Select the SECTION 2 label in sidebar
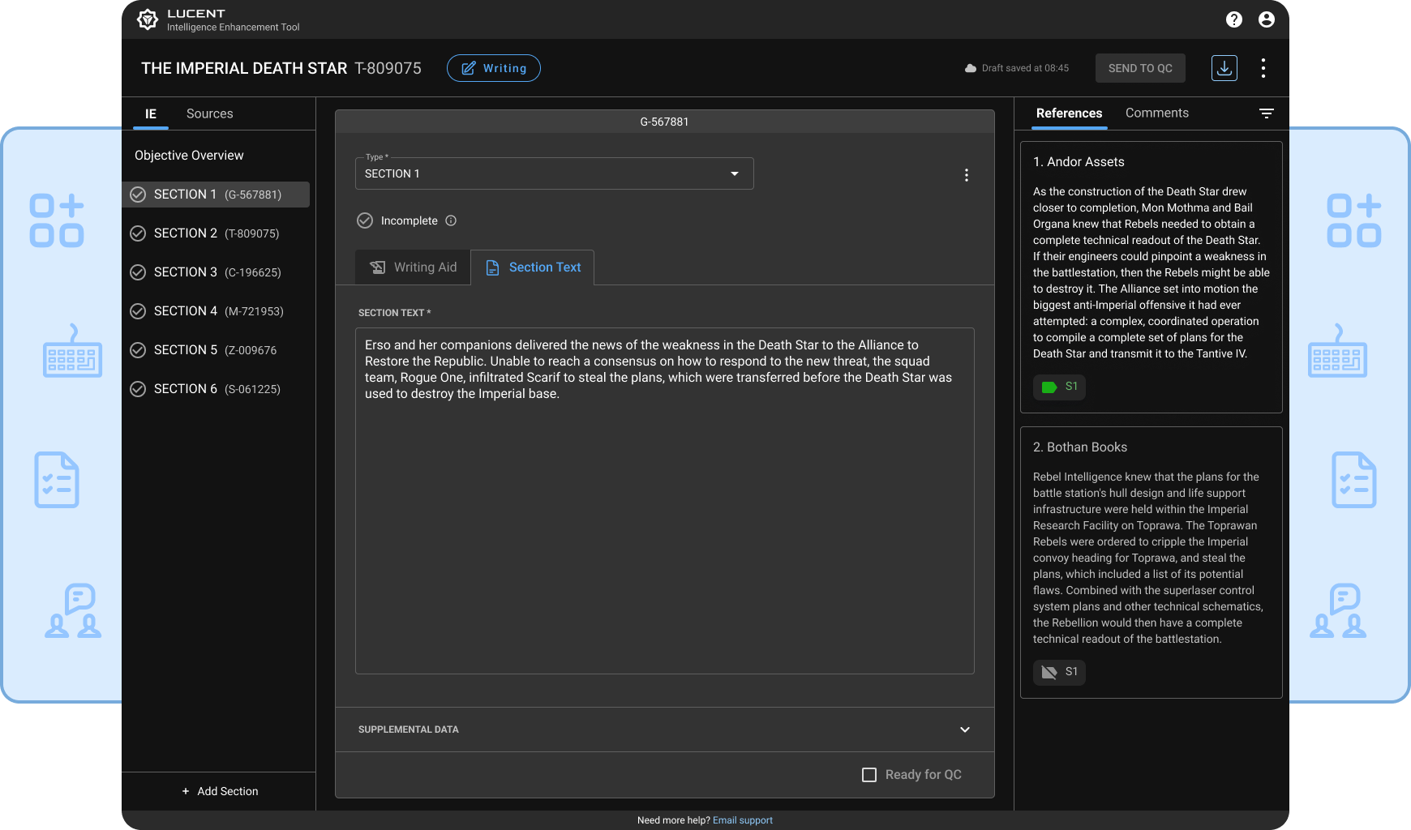The width and height of the screenshot is (1411, 830). point(186,233)
